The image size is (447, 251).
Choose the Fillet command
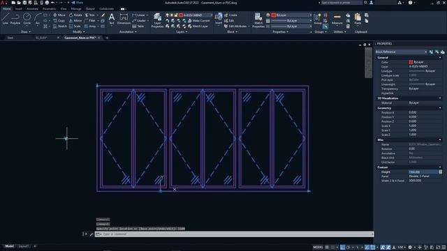tap(90, 21)
